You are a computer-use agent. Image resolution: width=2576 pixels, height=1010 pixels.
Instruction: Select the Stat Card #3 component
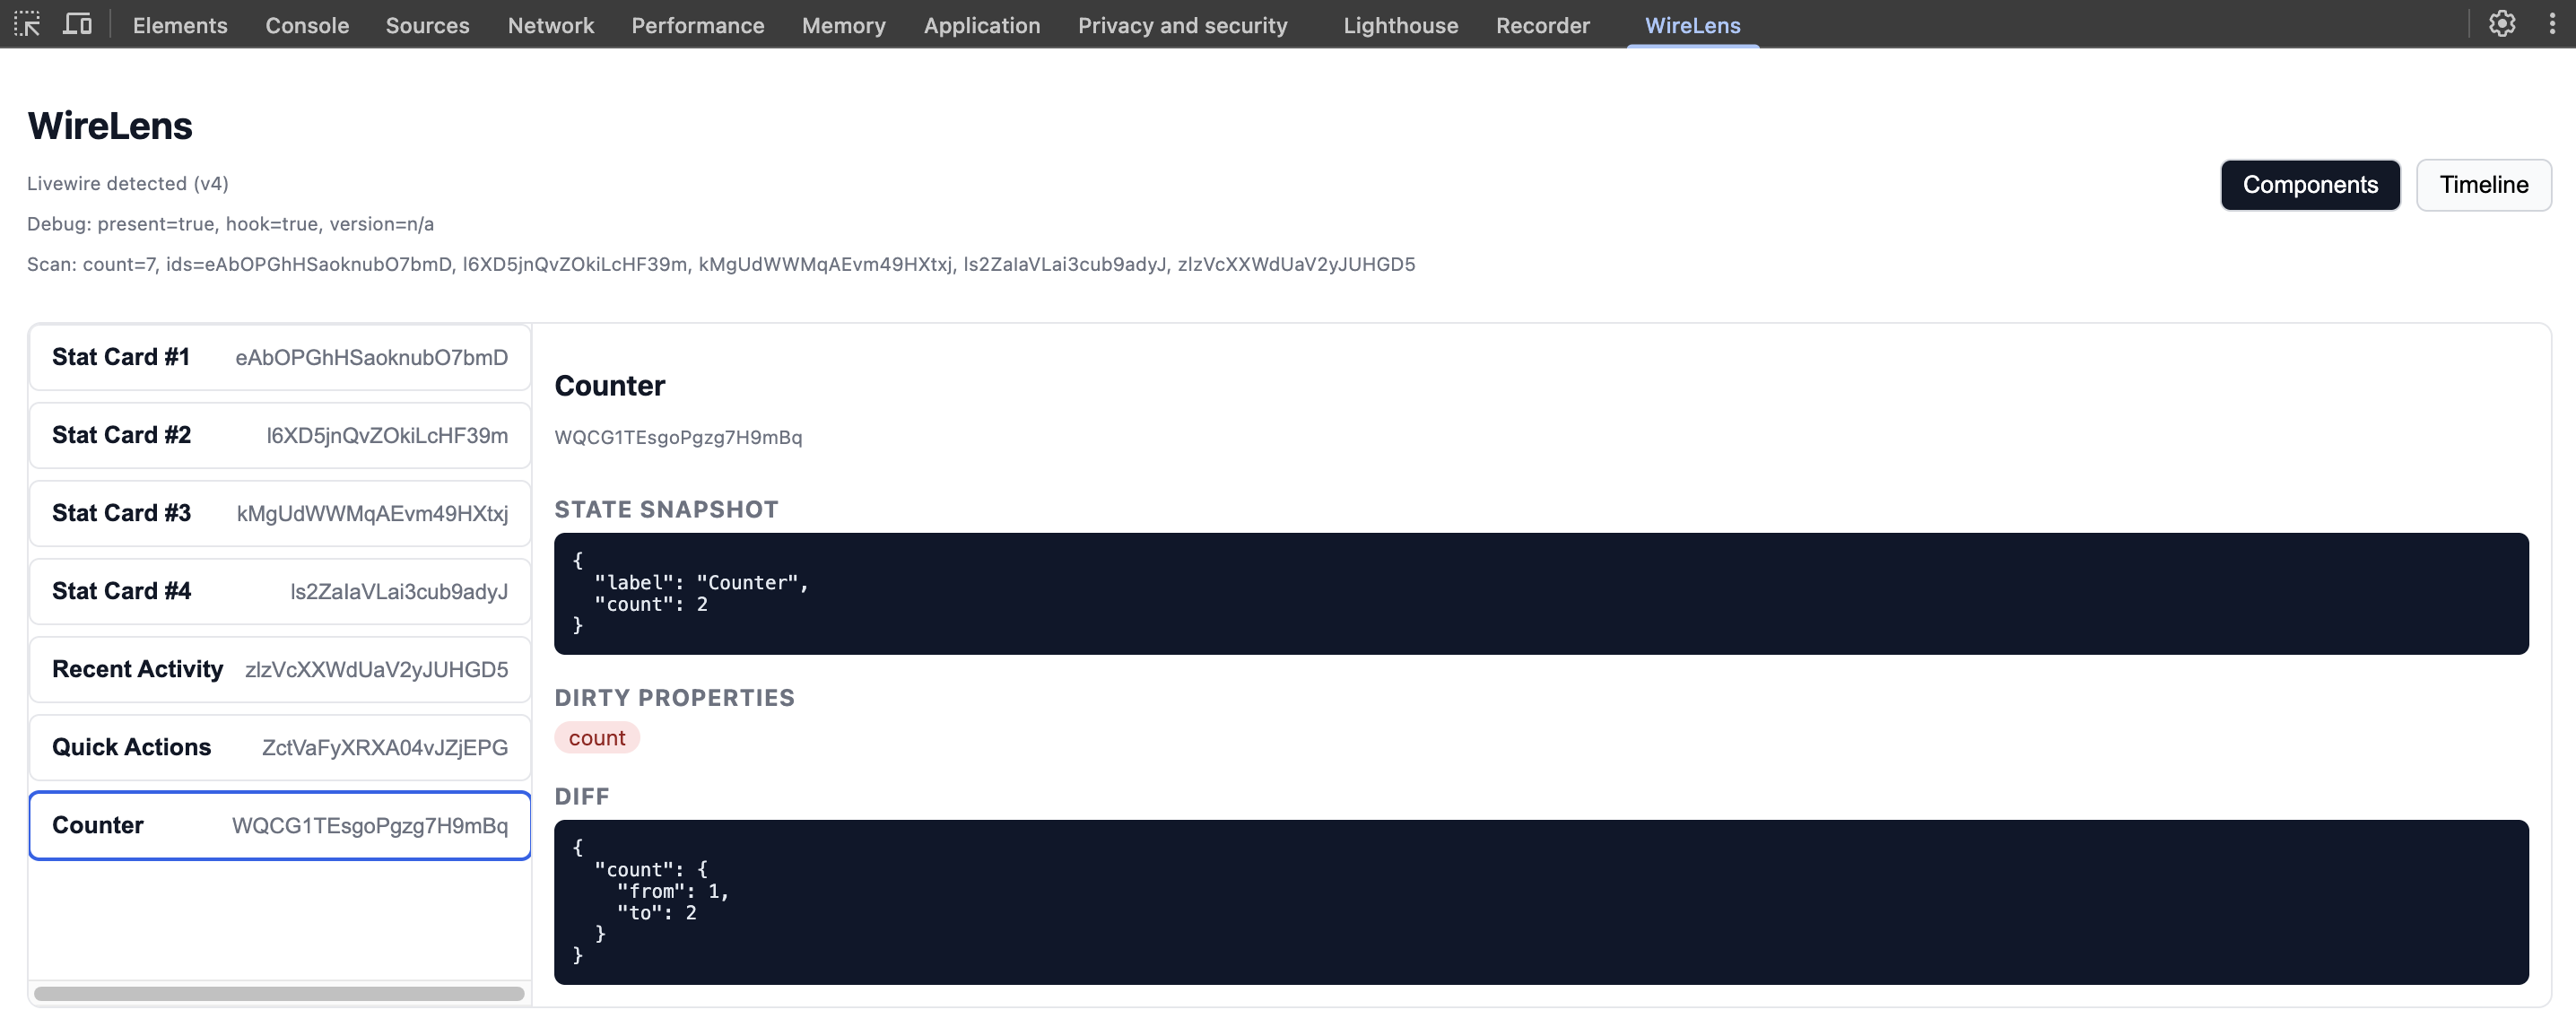click(x=280, y=513)
